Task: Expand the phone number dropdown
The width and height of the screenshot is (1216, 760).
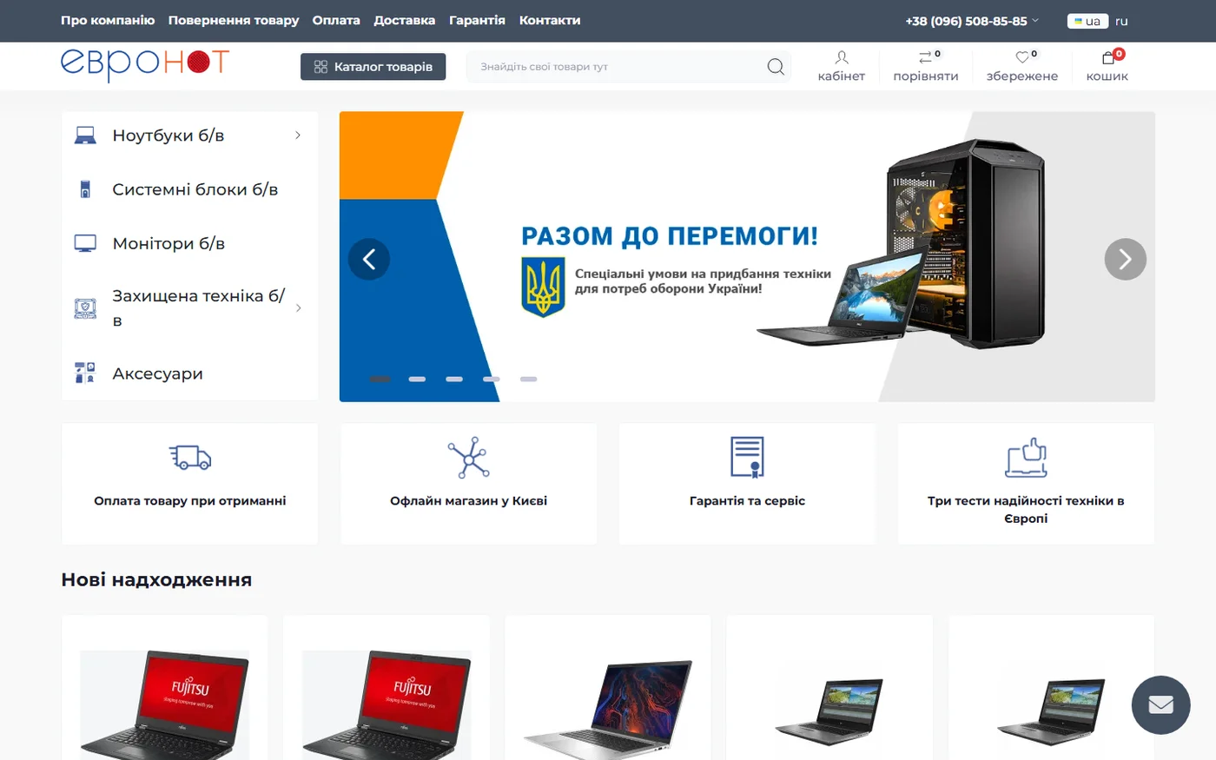Action: (1034, 20)
